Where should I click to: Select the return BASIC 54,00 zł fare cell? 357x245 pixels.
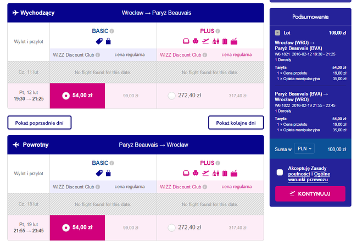coord(76,227)
